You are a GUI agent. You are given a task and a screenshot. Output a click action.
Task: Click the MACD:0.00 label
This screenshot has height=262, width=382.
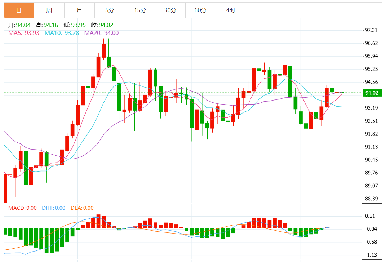click(22, 208)
